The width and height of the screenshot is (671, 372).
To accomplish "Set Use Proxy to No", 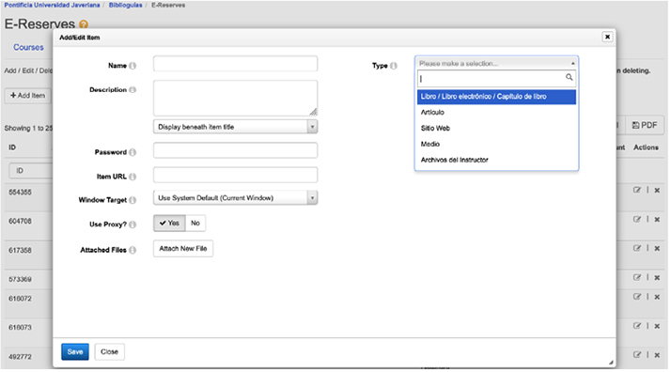I will point(195,223).
